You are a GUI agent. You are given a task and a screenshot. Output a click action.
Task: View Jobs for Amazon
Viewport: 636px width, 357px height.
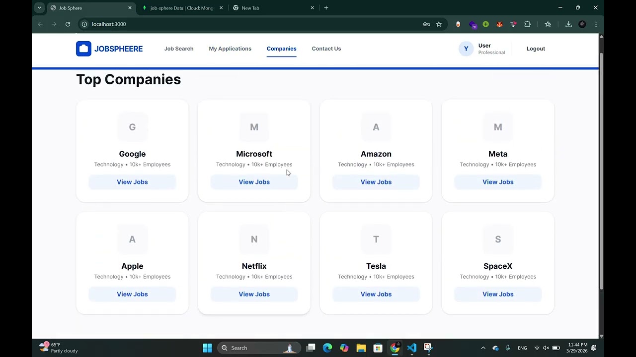tap(376, 182)
